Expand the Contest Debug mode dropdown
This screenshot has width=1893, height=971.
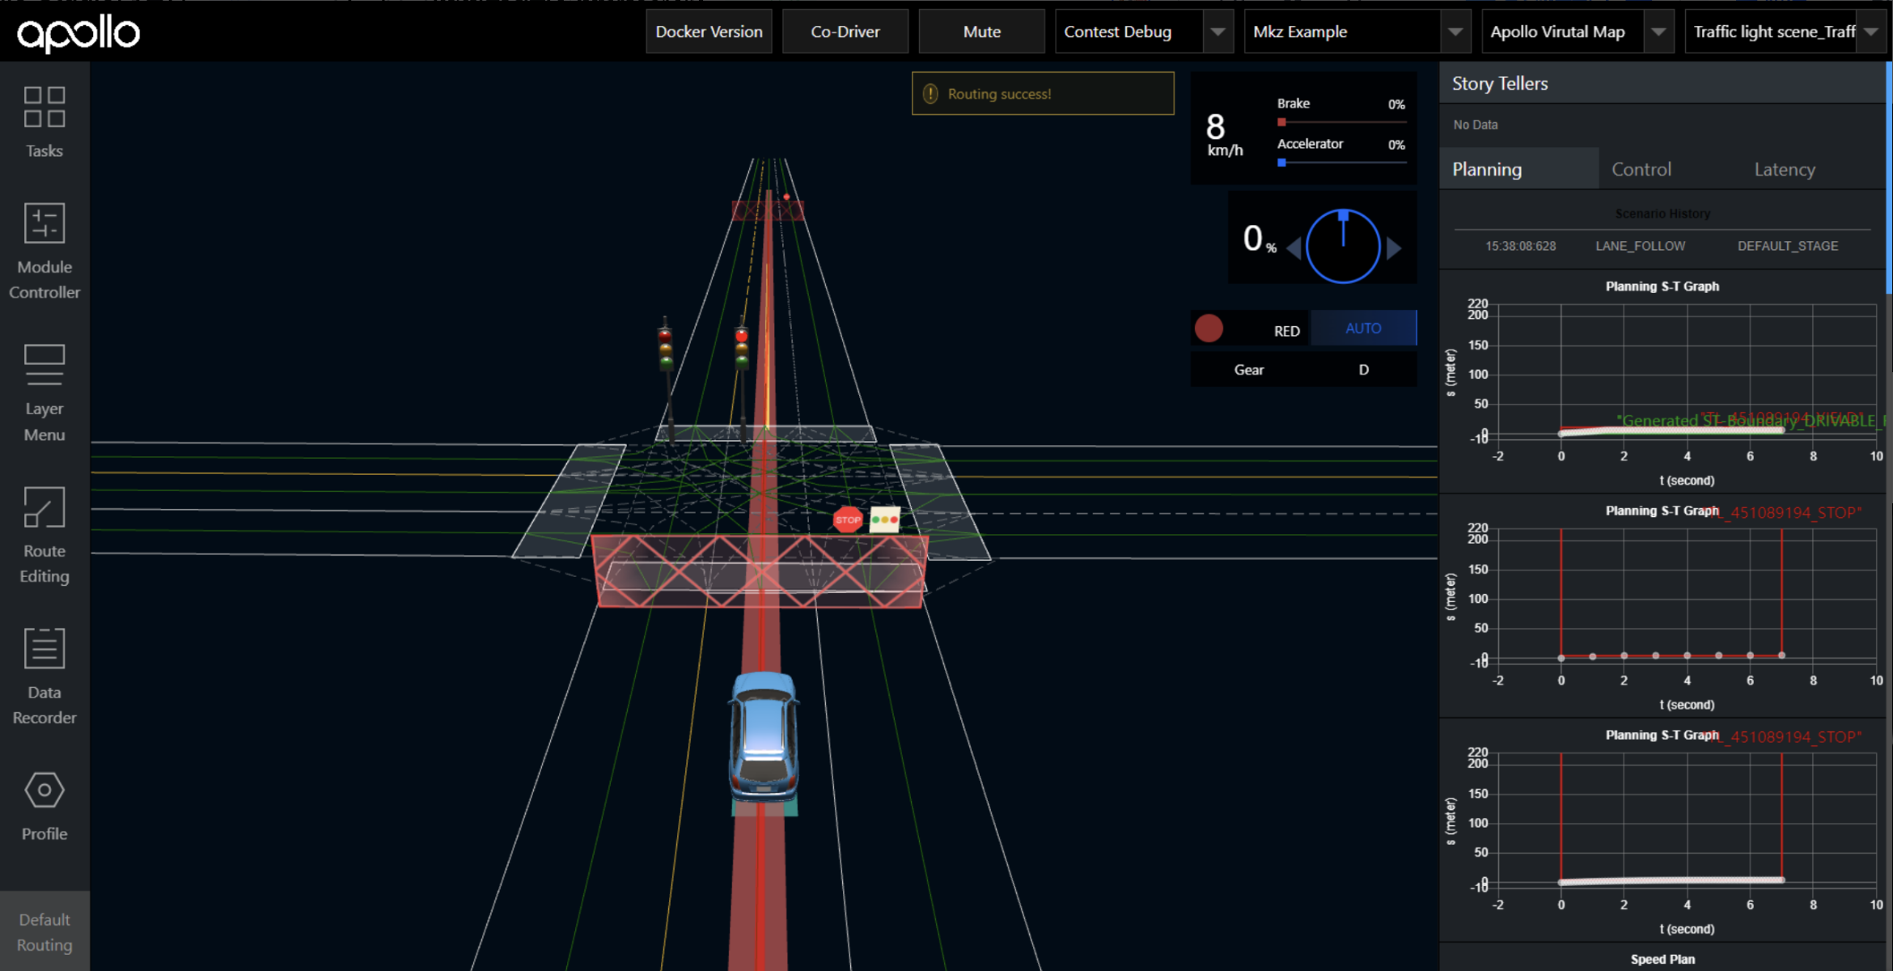click(1217, 32)
